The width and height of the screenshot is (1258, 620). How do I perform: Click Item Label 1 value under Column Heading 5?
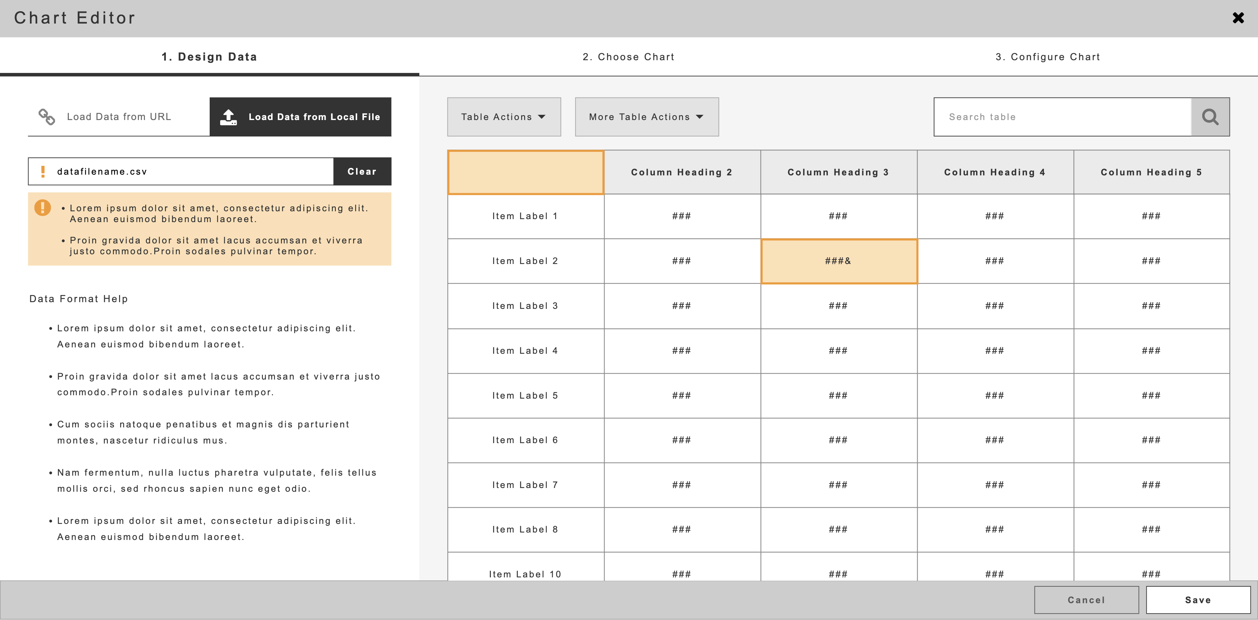tap(1152, 216)
